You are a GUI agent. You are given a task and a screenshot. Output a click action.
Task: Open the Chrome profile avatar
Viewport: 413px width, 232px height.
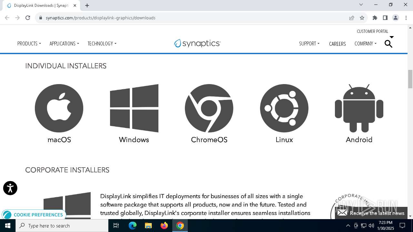click(396, 18)
